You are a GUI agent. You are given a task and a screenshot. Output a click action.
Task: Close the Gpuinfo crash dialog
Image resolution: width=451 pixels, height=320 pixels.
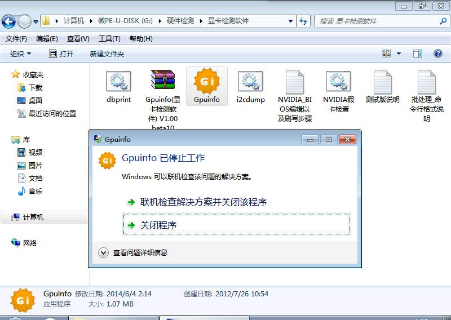347,140
